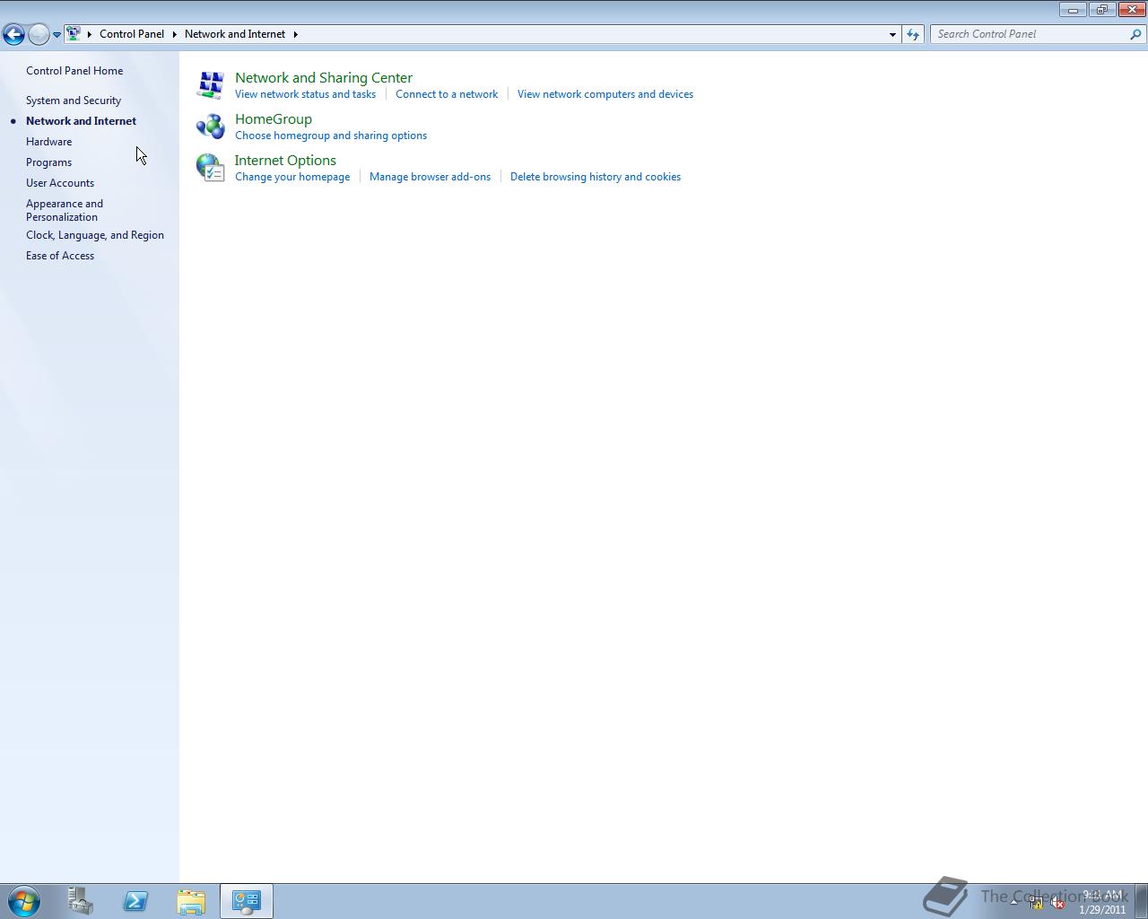Select Network and Internet in sidebar
Image resolution: width=1148 pixels, height=919 pixels.
(x=81, y=121)
